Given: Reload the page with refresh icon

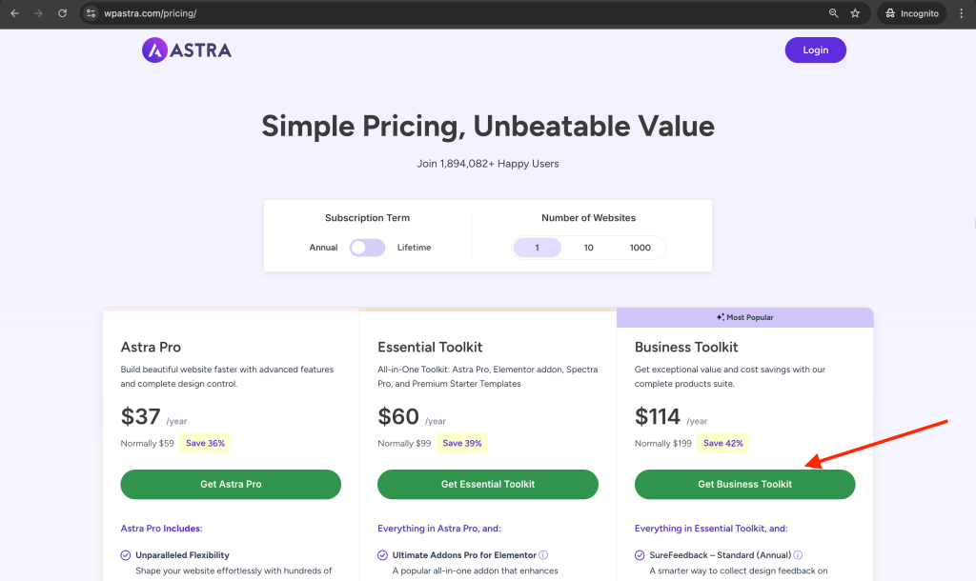Looking at the screenshot, I should pos(62,13).
